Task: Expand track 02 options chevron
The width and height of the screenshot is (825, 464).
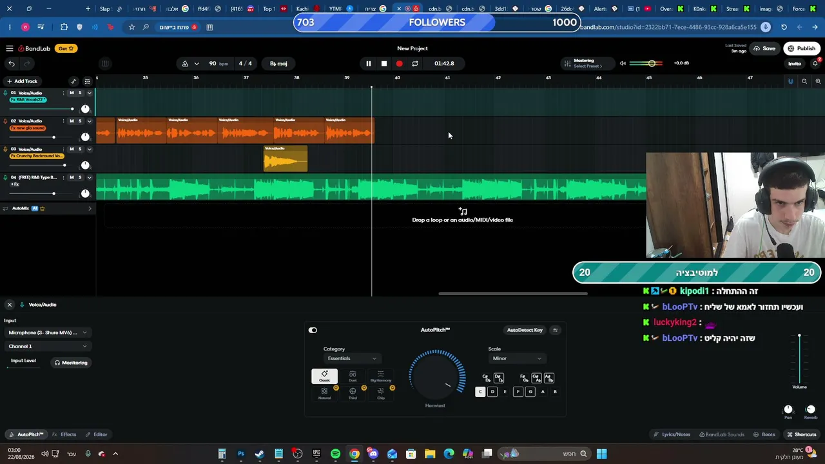Action: tap(89, 121)
